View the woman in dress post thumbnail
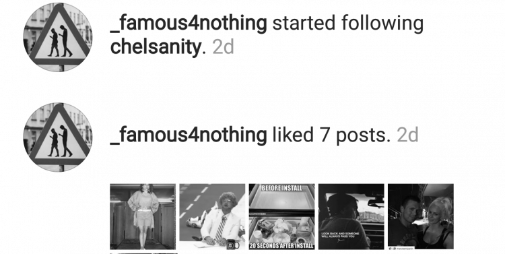505x254 pixels. tap(143, 217)
